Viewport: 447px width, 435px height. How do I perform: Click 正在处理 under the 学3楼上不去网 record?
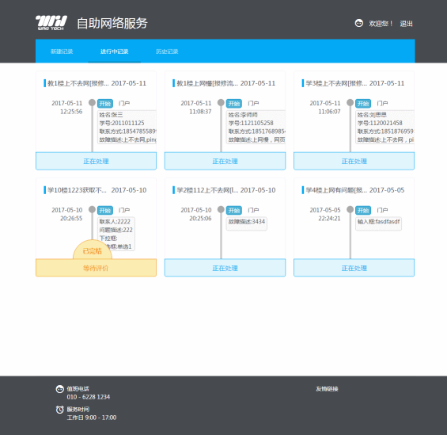(354, 162)
